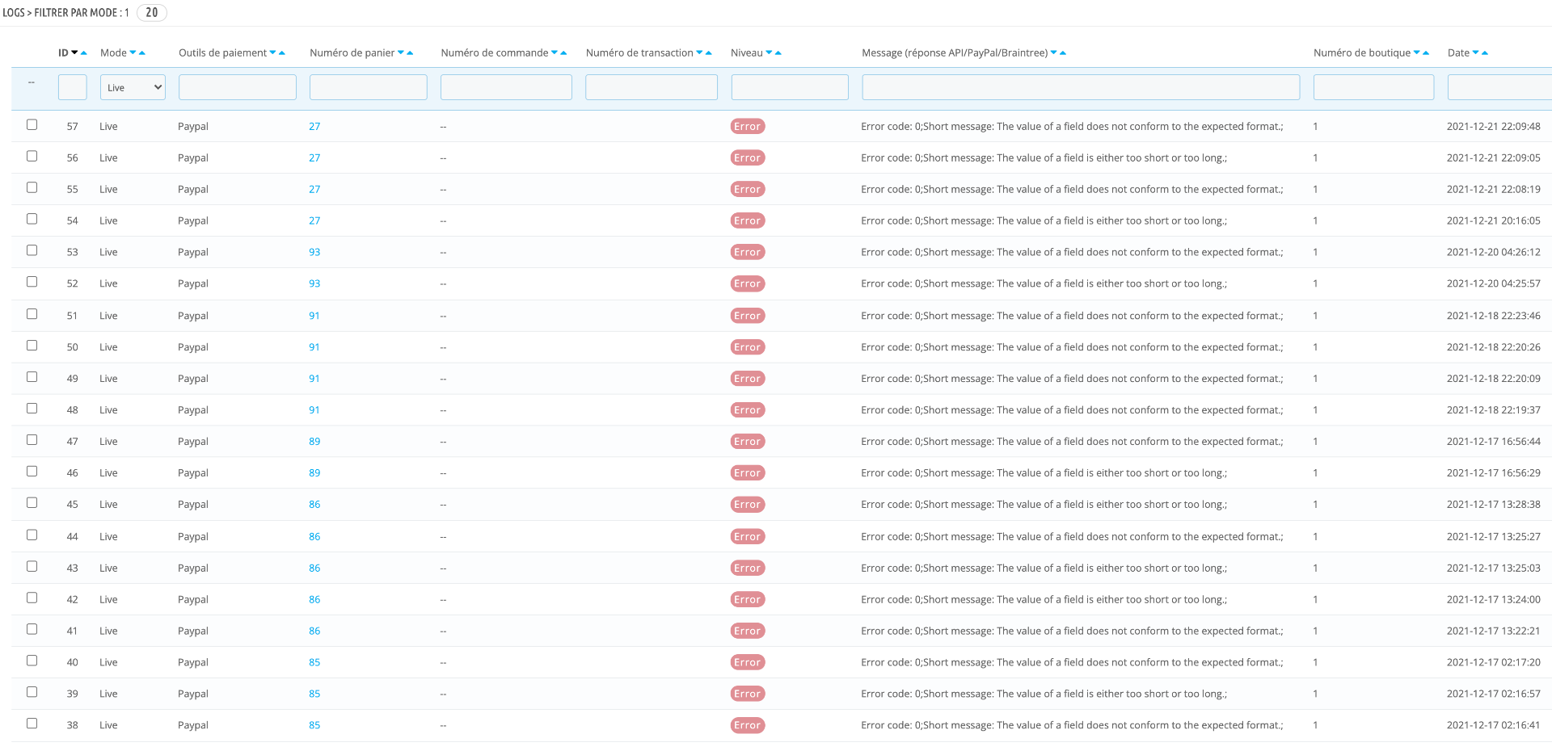Select the checkbox for log ID 39
1552x751 pixels.
pos(32,692)
